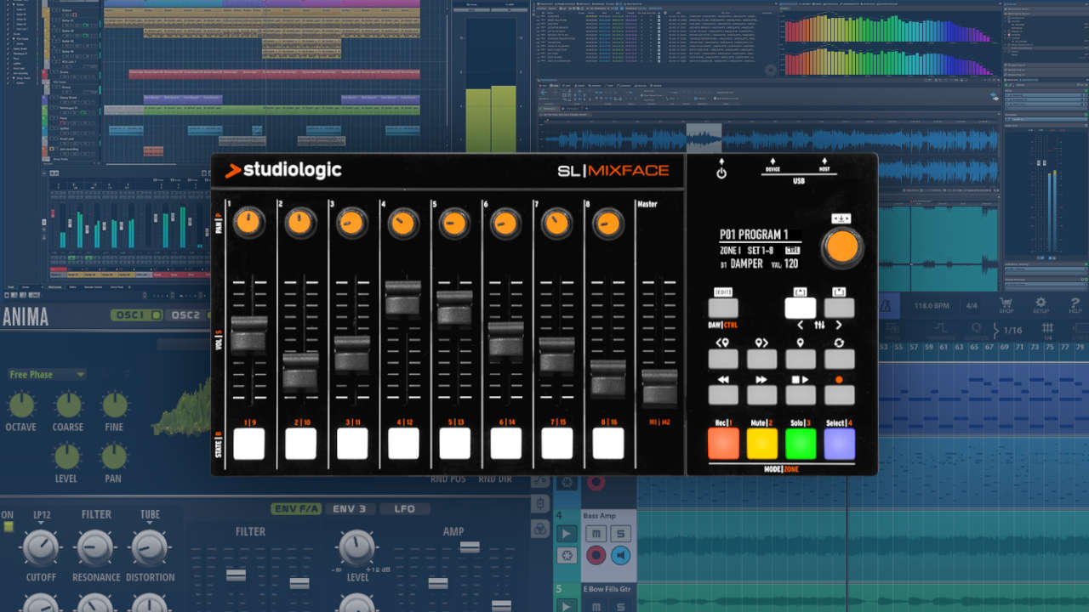Viewport: 1089px width, 612px height.
Task: Enable input monitoring speaker icon on Bass Amp
Action: [x=620, y=555]
